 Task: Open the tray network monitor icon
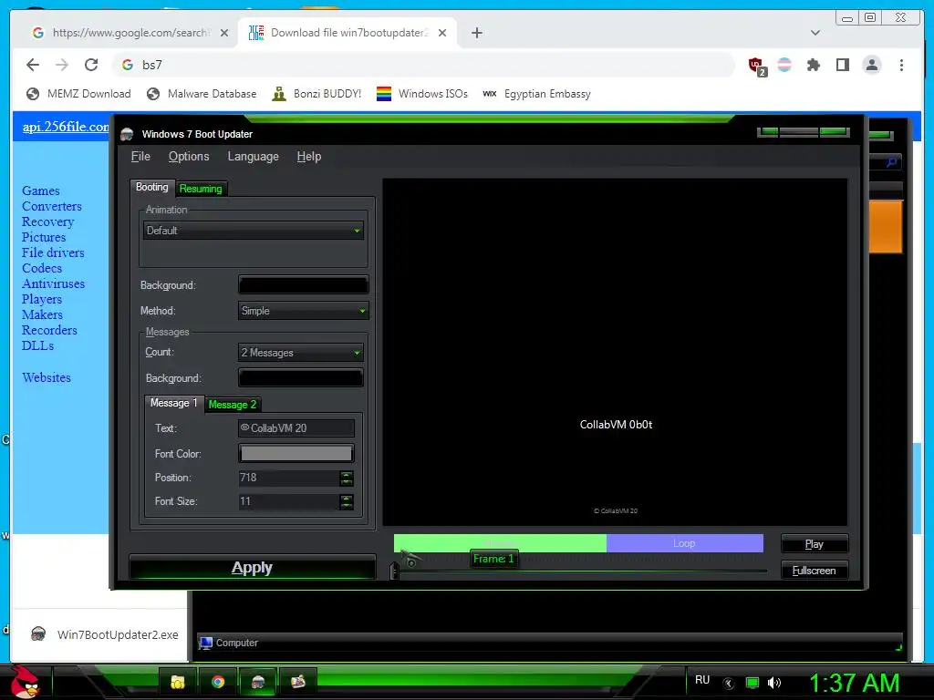click(752, 683)
